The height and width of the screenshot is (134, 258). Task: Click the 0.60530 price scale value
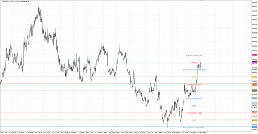click(255, 81)
